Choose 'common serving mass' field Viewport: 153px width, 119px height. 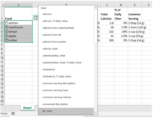66,90
